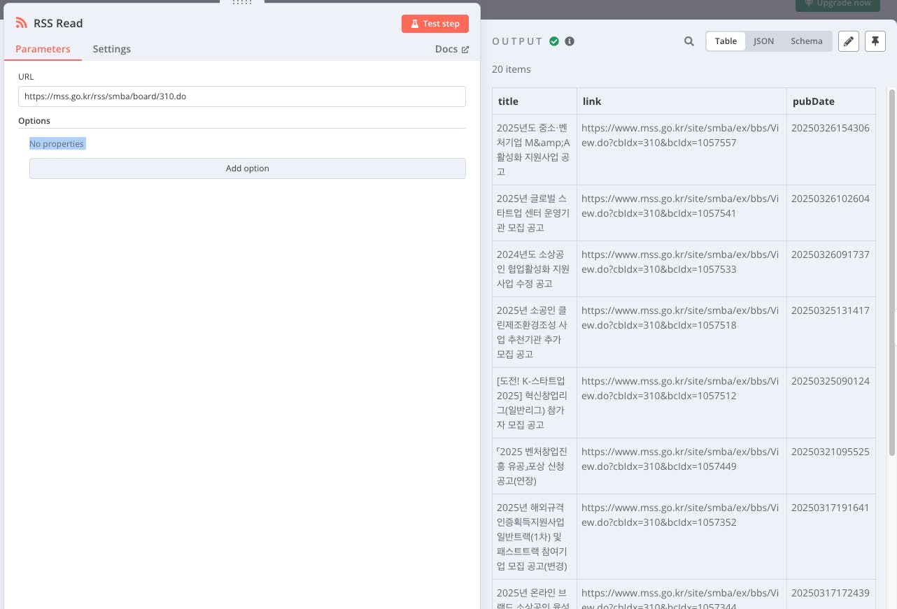Click the '20 items' count label

click(x=511, y=69)
